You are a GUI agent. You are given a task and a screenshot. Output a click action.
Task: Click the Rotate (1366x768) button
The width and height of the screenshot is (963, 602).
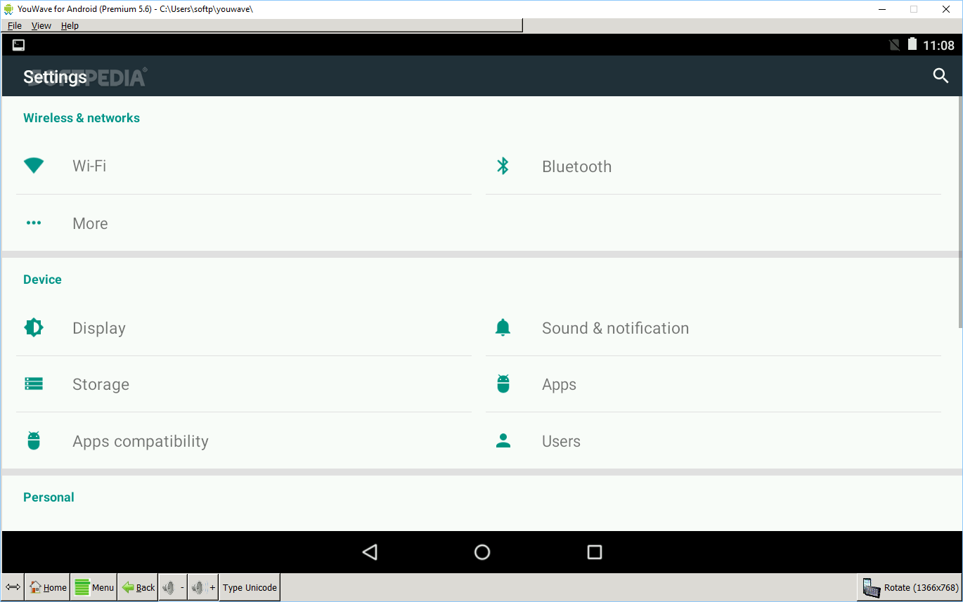click(910, 587)
